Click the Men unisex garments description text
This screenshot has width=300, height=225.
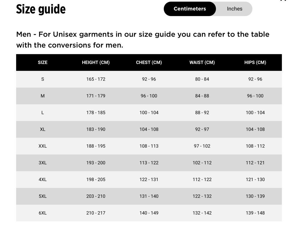[x=143, y=40]
